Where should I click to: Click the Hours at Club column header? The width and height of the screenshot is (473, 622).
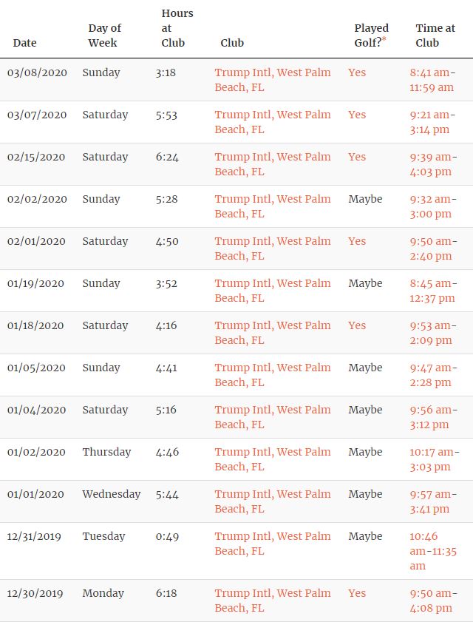click(x=177, y=28)
